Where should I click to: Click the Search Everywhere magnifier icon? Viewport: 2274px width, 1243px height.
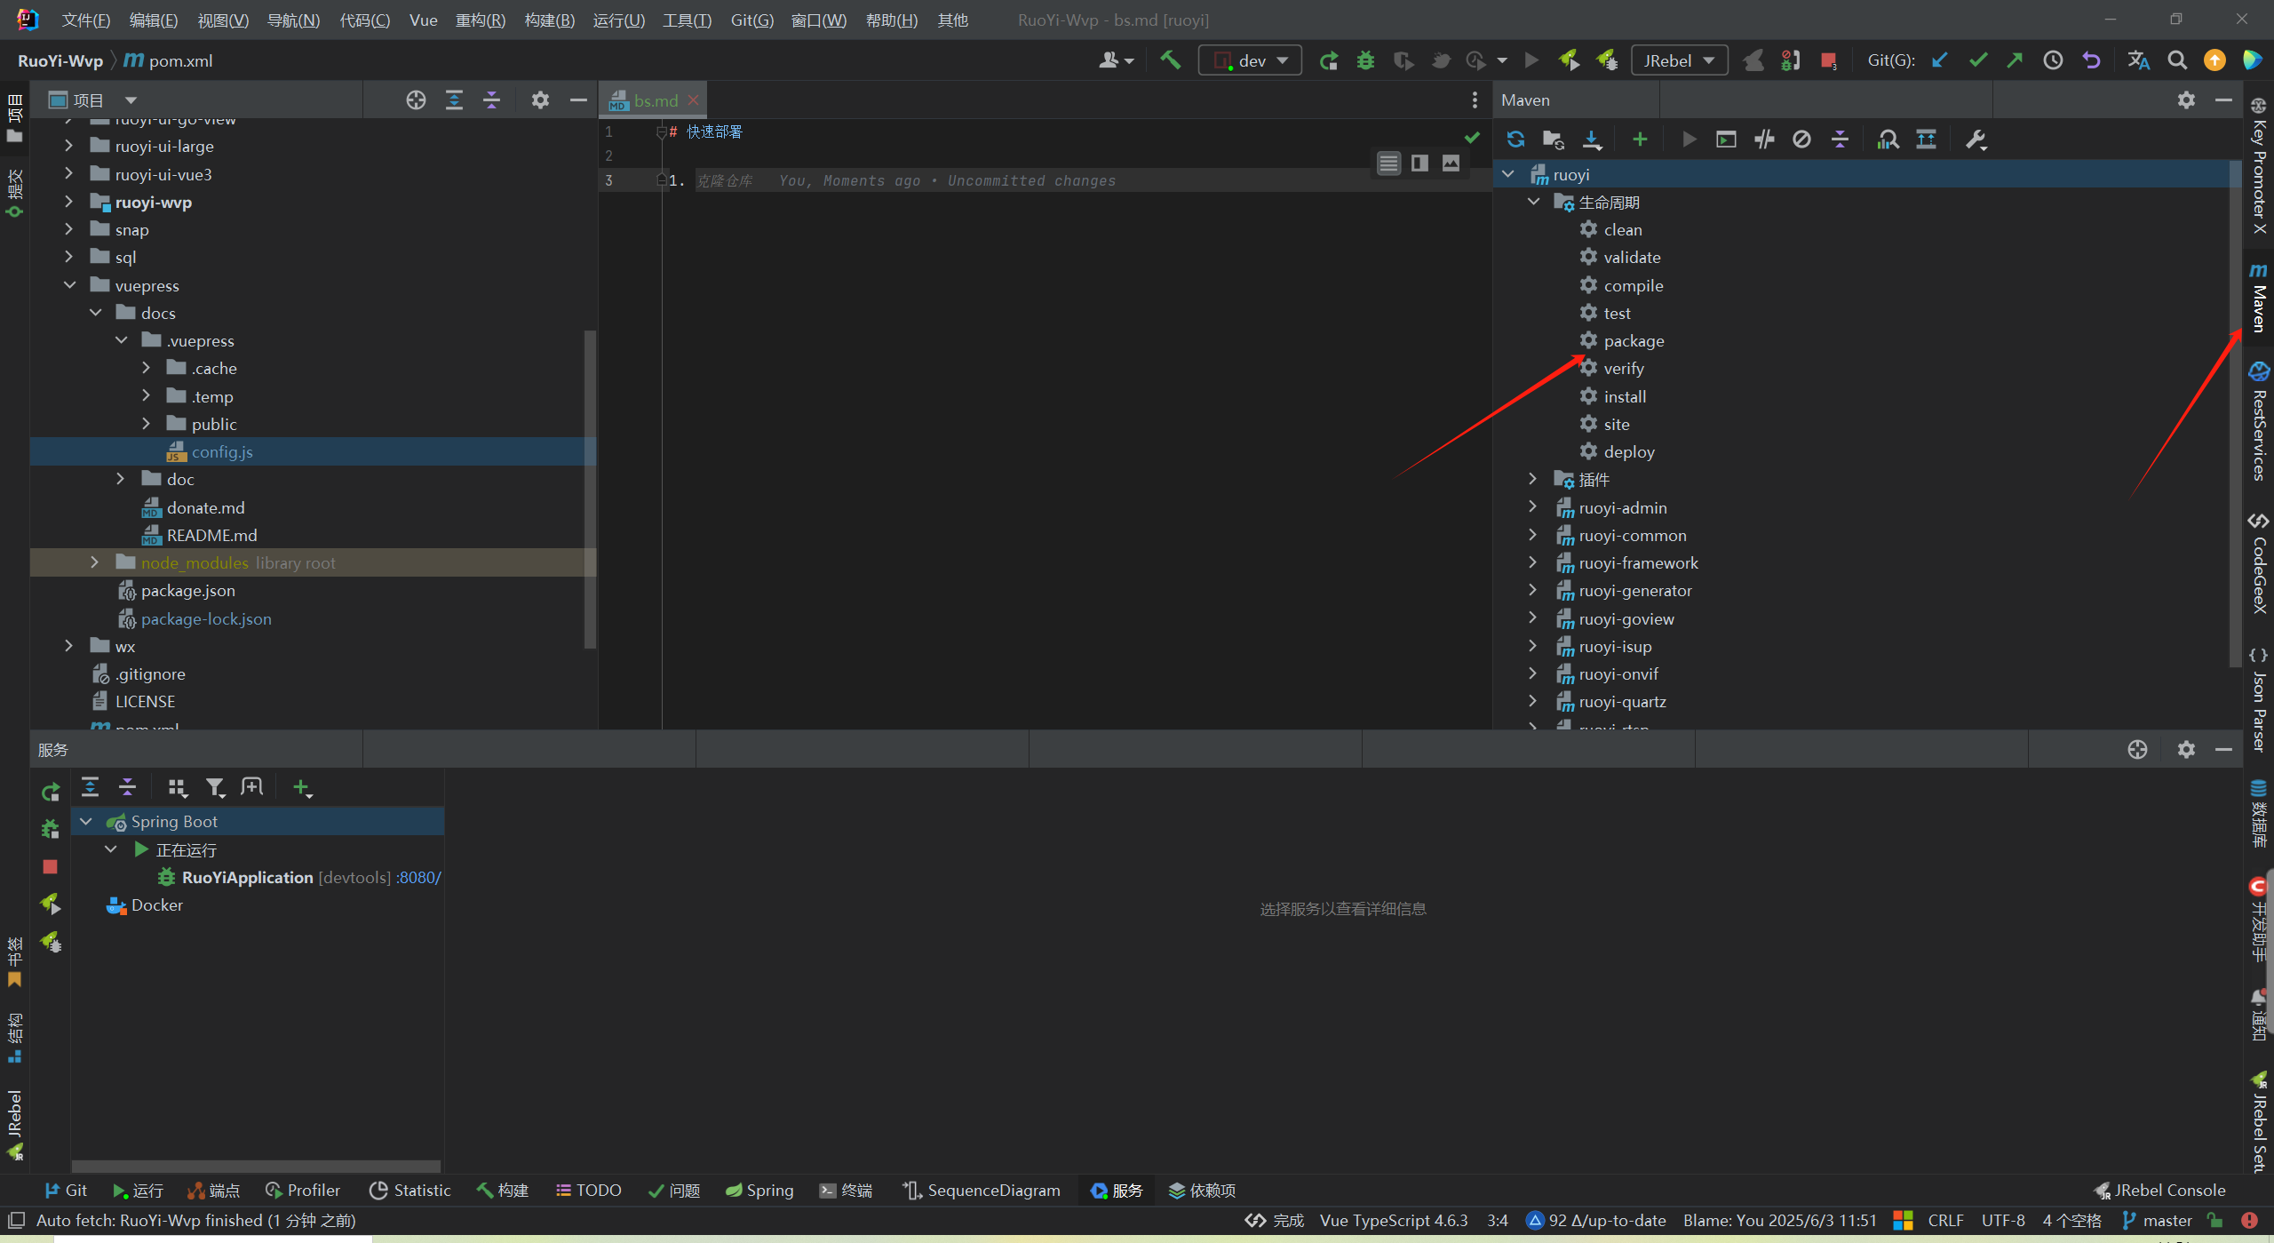click(2177, 60)
